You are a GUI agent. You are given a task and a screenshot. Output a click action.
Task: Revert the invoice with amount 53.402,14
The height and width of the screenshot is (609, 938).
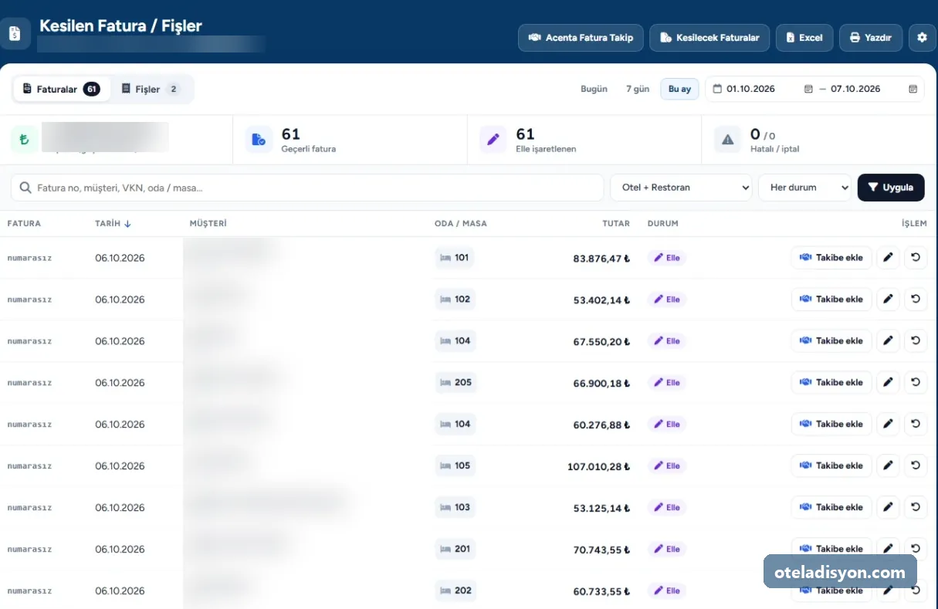coord(916,299)
